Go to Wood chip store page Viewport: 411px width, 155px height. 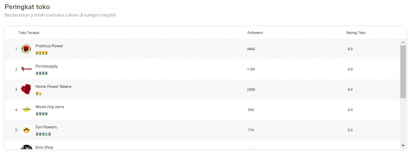pos(50,107)
